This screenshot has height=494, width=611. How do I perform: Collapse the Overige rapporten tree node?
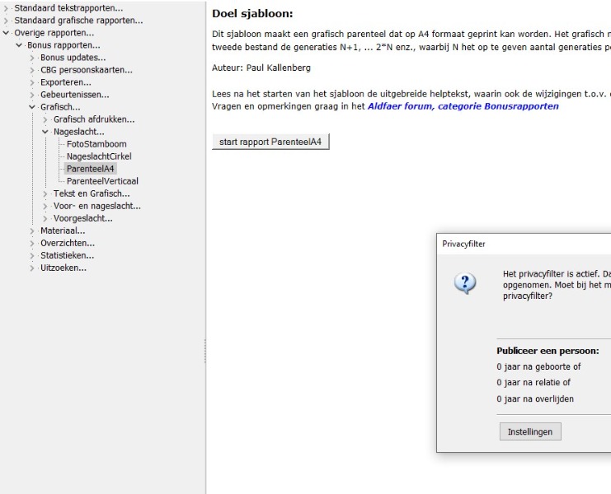tap(7, 33)
